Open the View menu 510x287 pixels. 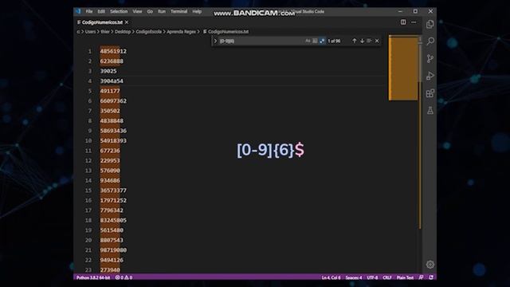pyautogui.click(x=137, y=11)
